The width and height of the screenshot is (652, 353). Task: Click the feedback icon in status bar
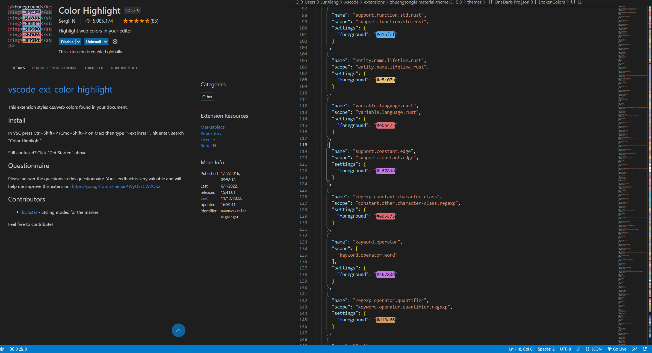635,349
